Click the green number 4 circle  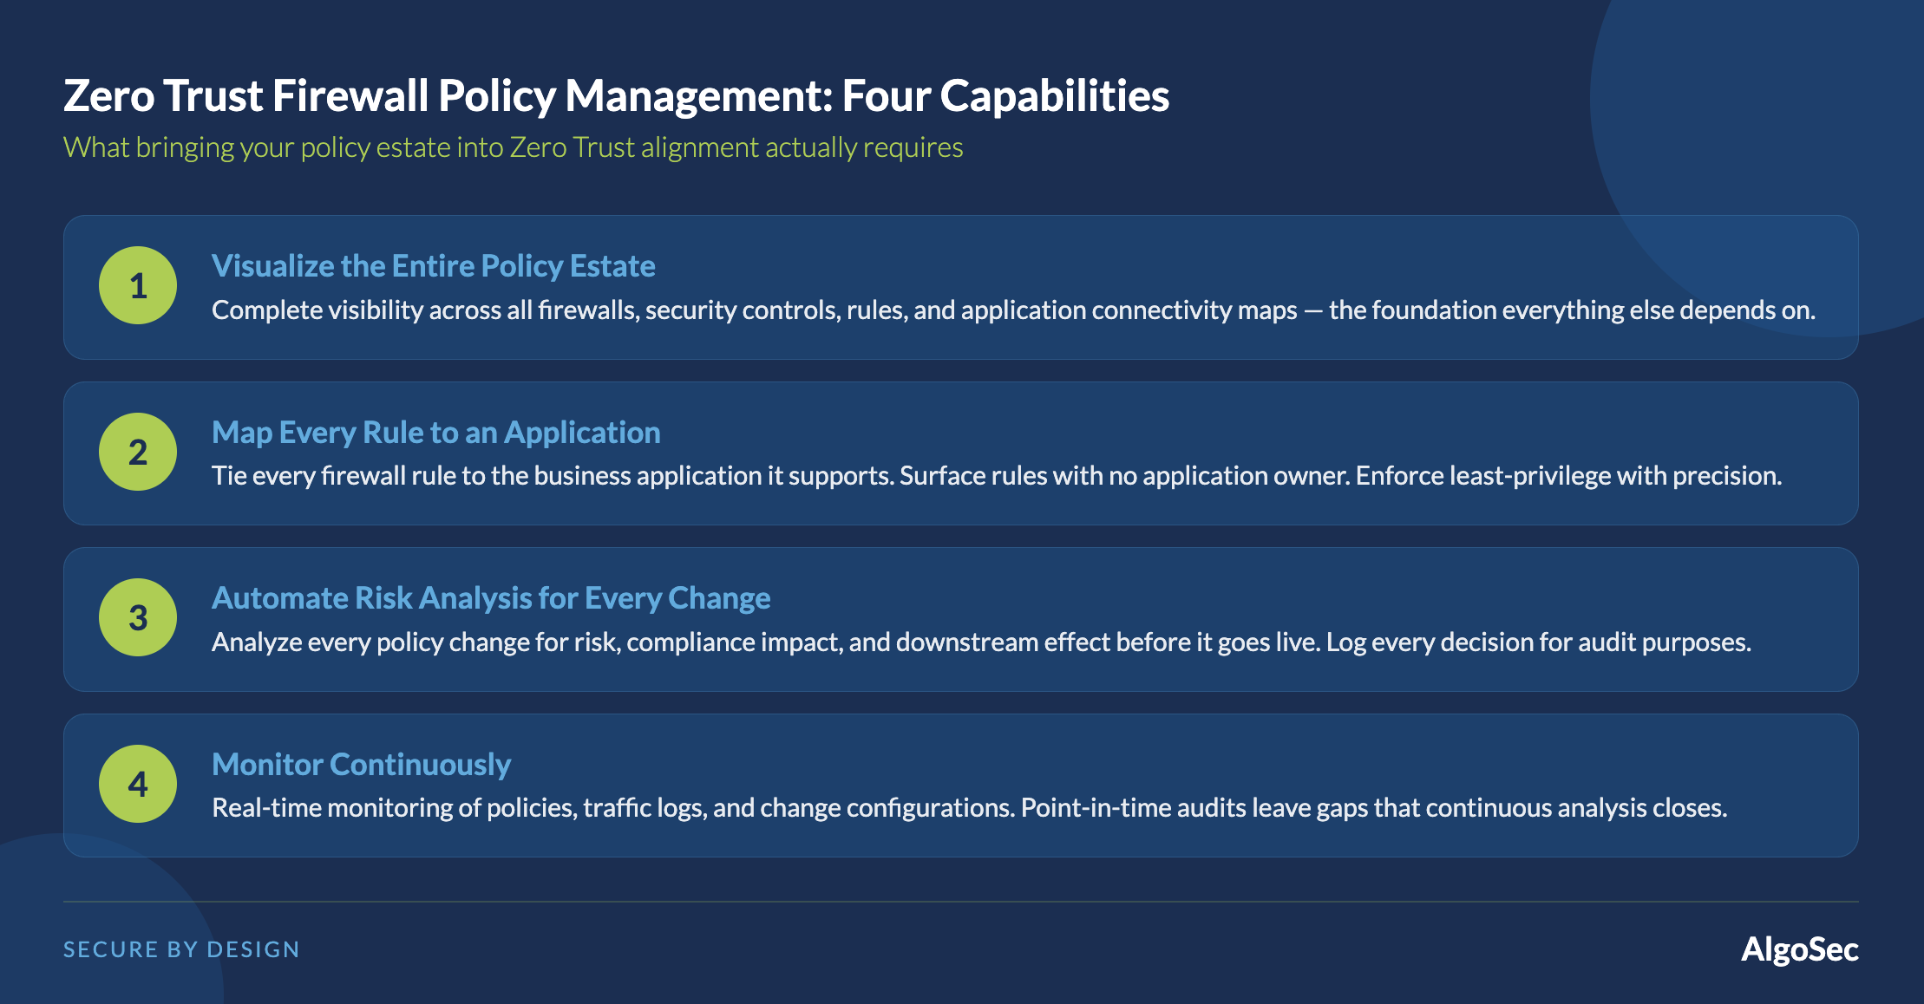(138, 784)
